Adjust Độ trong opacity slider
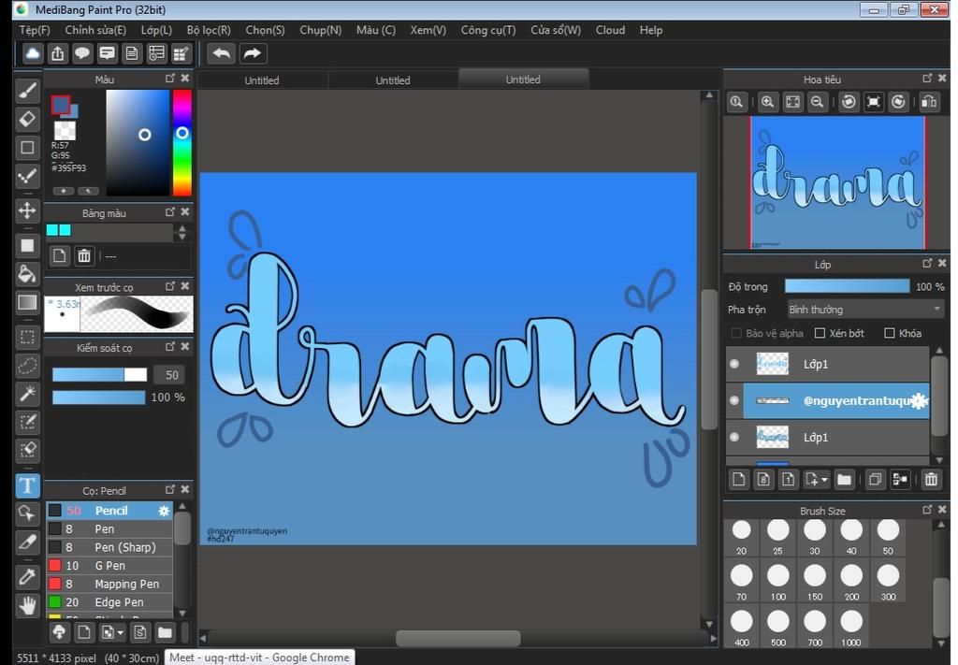This screenshot has width=958, height=665. (847, 286)
